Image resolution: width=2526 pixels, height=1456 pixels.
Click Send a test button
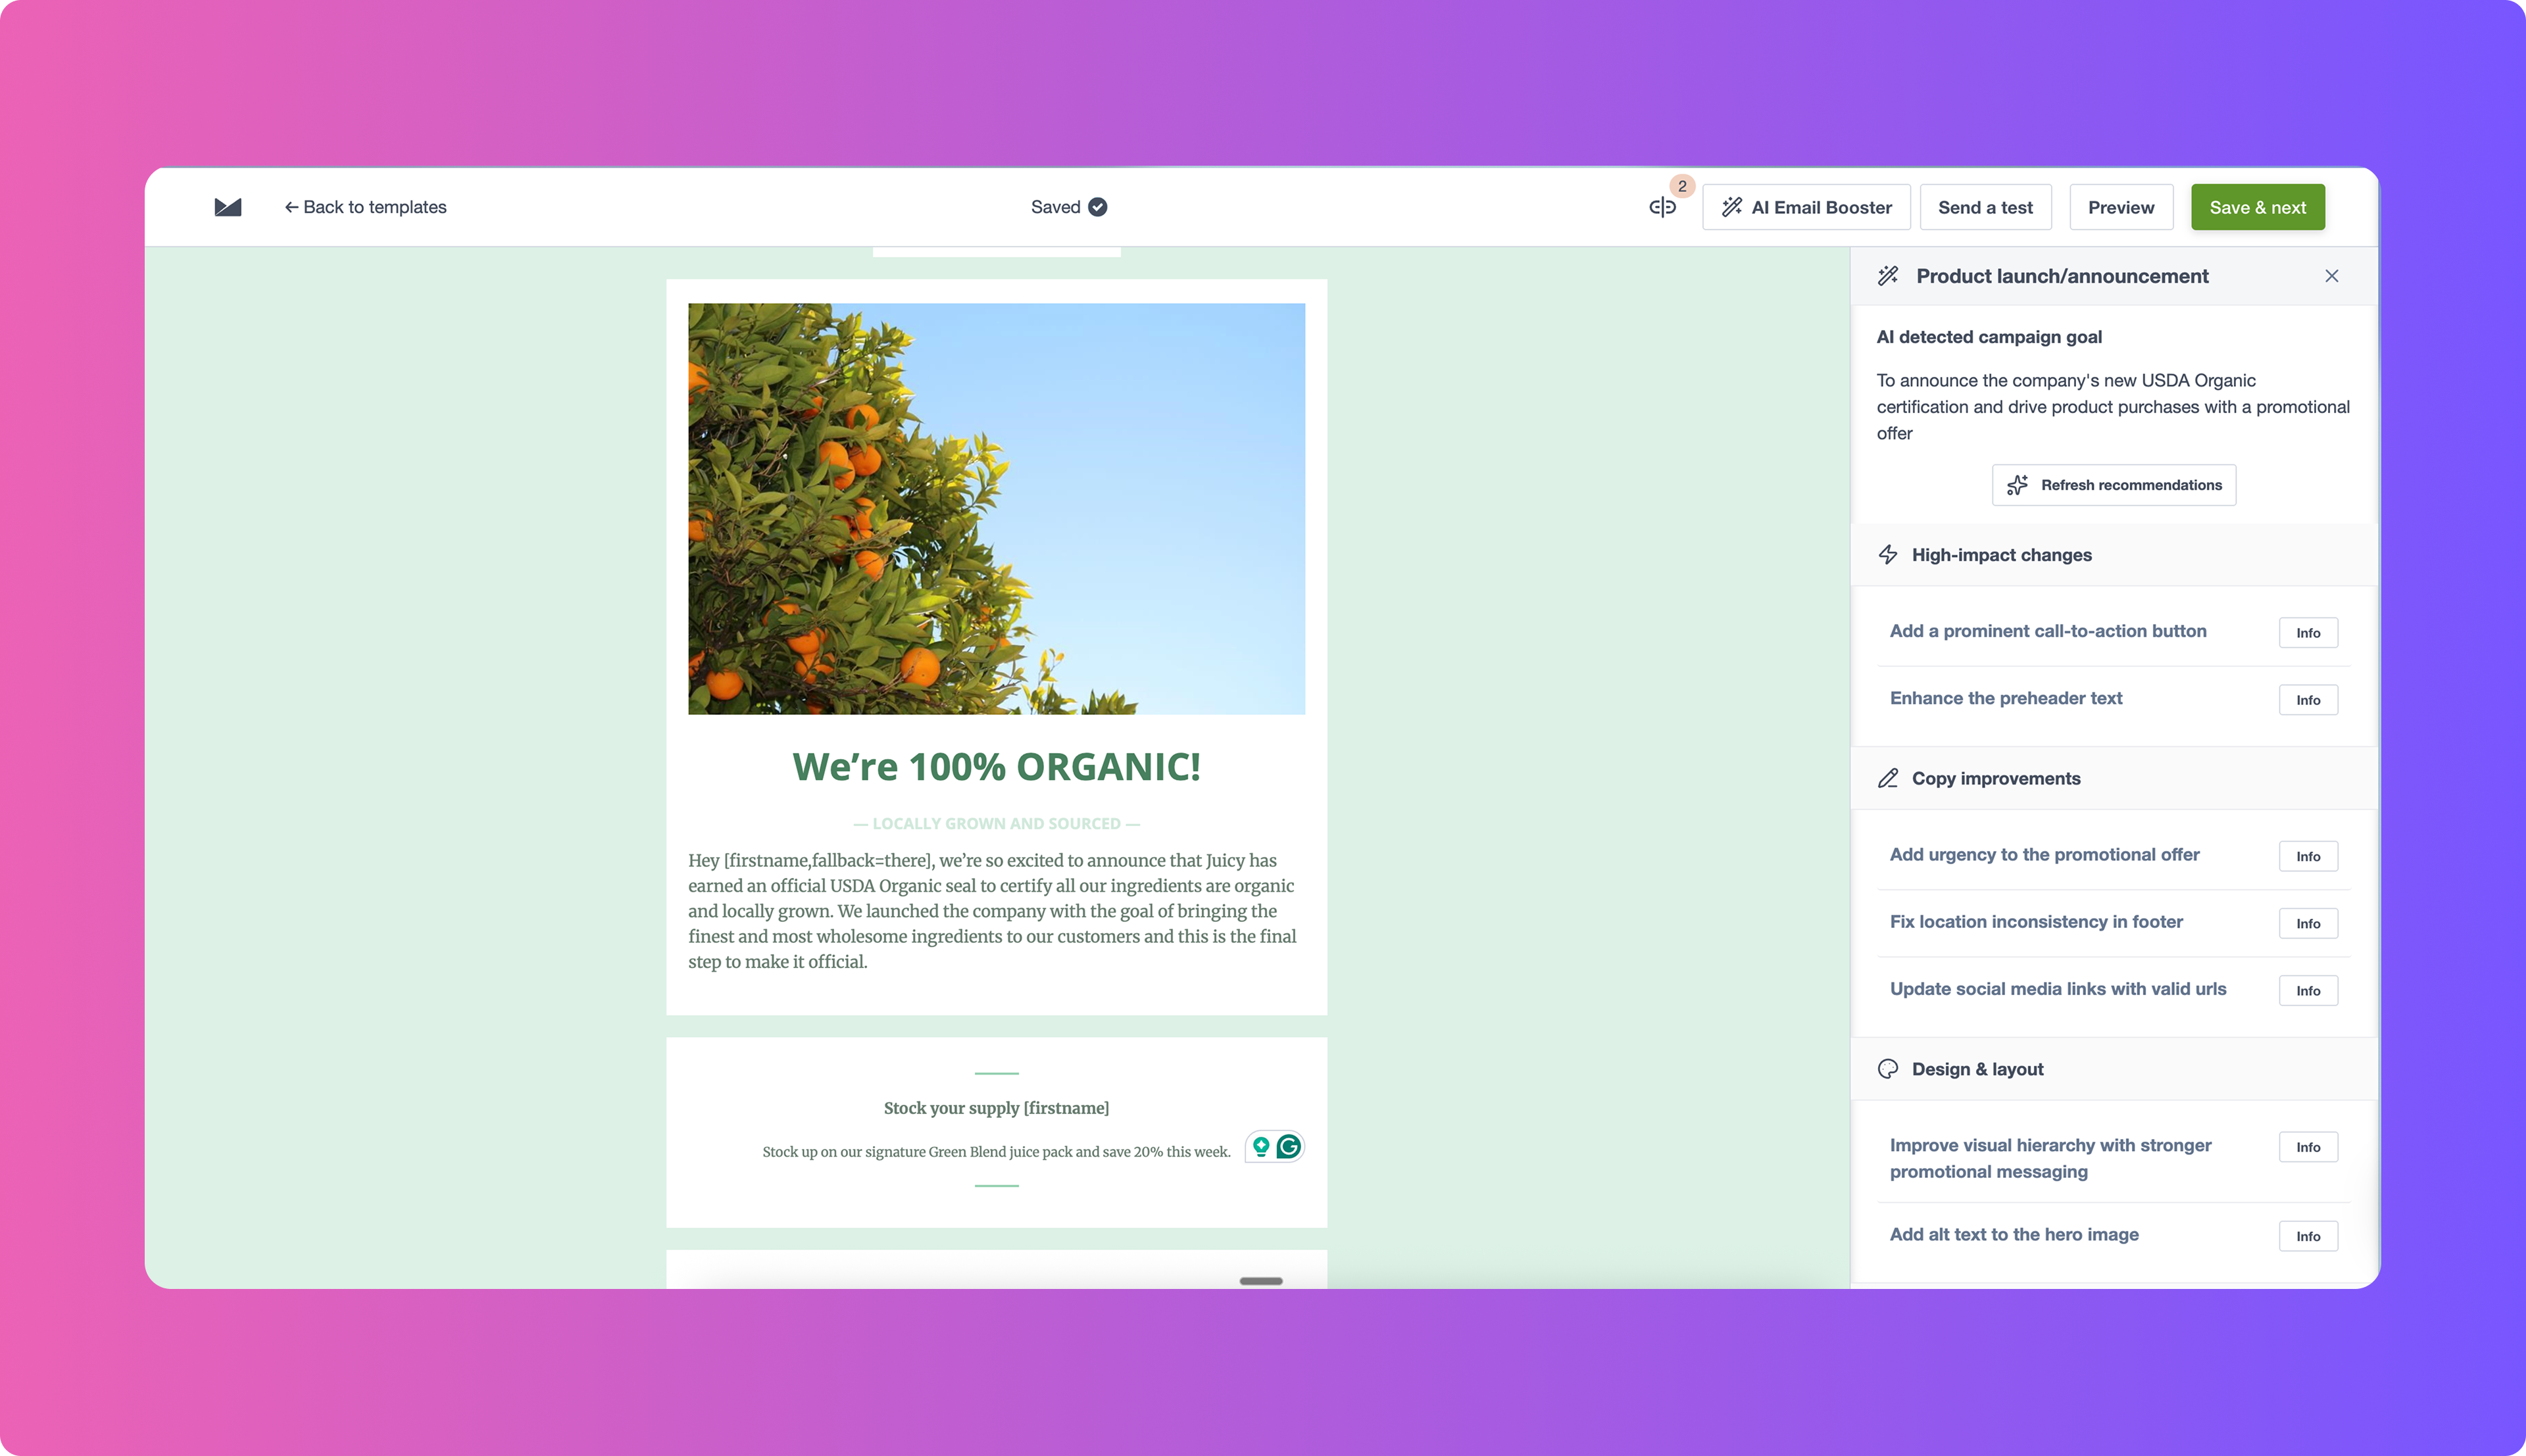pos(1985,207)
